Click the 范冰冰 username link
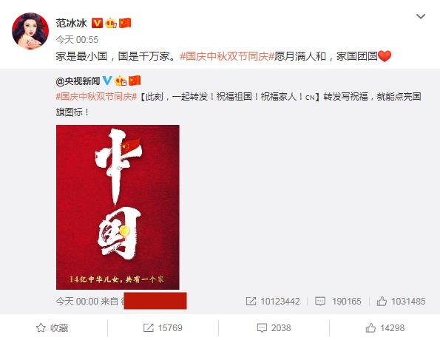Viewport: 440px width, 340px height. pos(71,23)
